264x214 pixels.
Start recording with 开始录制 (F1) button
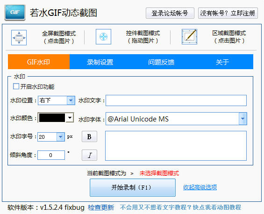click(133, 187)
